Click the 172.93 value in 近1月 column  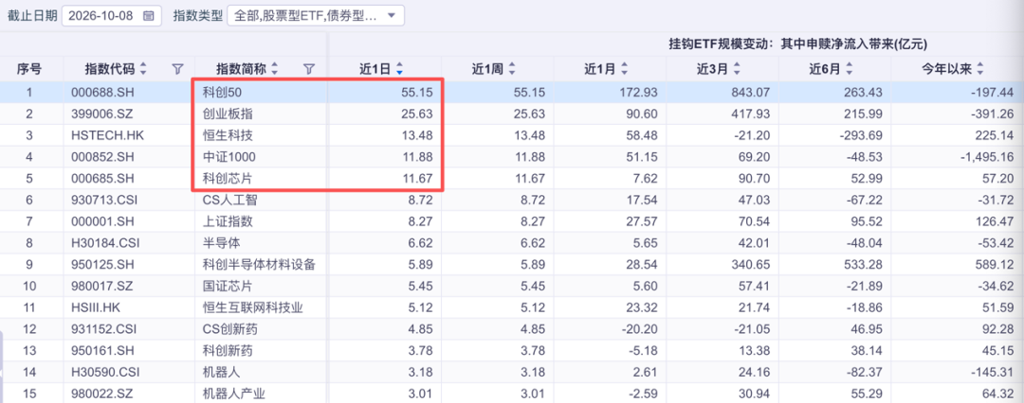point(639,93)
